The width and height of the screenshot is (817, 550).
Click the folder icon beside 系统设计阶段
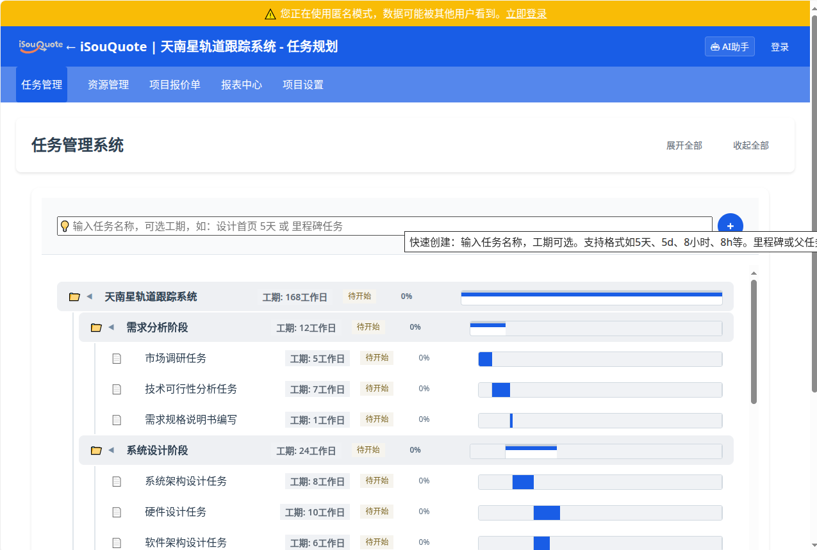point(96,451)
